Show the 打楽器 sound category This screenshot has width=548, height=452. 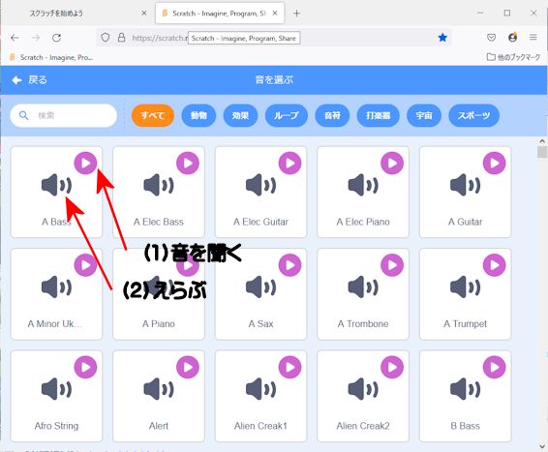coord(379,115)
